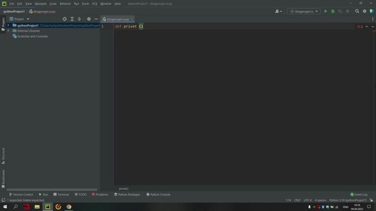This screenshot has height=211, width=376.
Task: Open the VCS menu
Action: point(95,4)
